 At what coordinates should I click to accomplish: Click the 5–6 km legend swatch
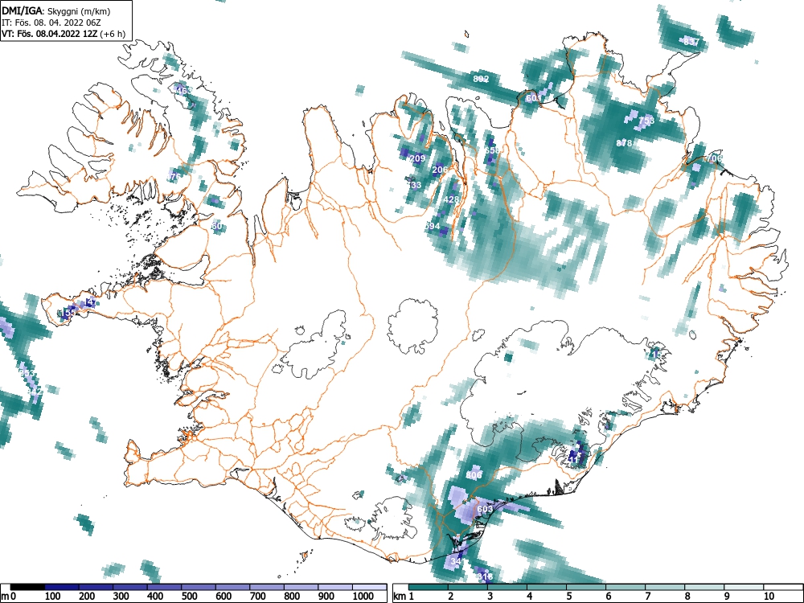[x=587, y=587]
